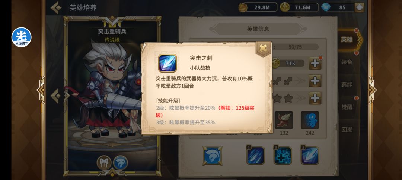
Task: Select the blue slash skill icon
Action: coord(255,156)
